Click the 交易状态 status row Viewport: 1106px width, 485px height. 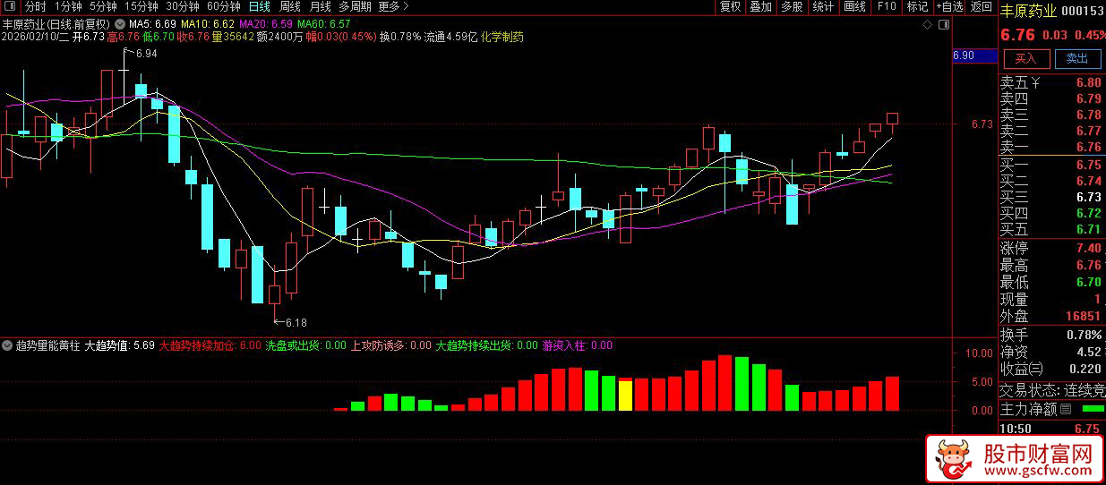(1052, 391)
